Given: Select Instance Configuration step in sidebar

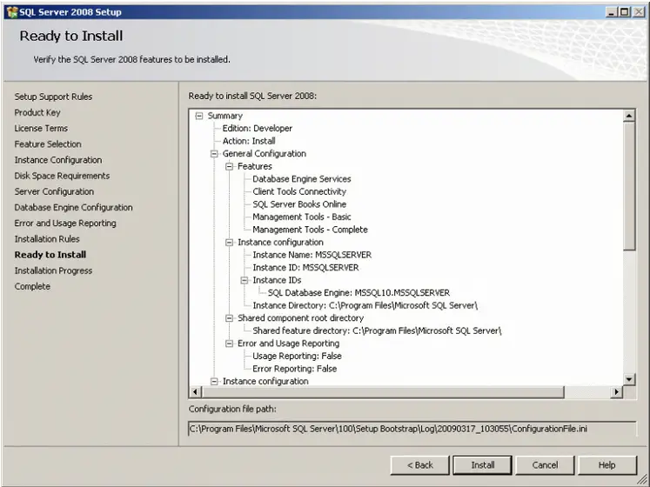Looking at the screenshot, I should pos(58,159).
